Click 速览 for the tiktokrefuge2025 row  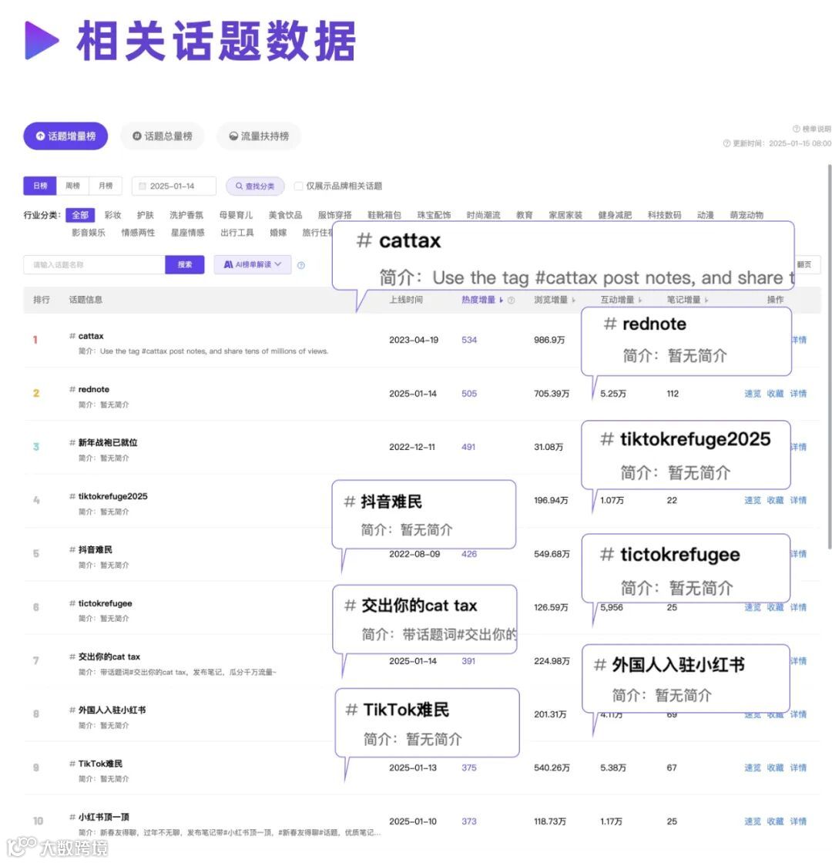tap(752, 500)
